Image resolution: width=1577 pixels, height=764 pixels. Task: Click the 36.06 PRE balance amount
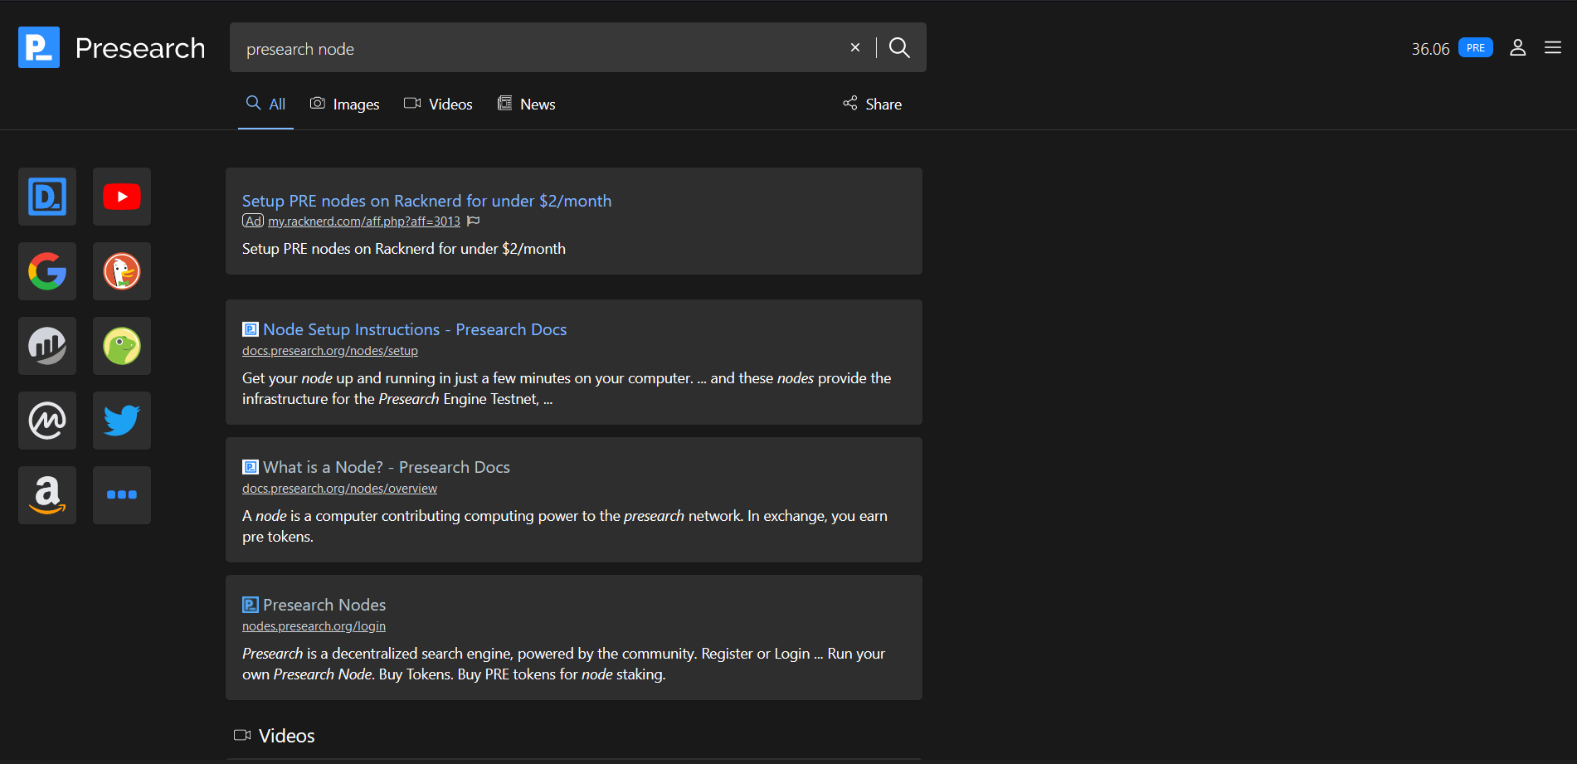(1431, 49)
